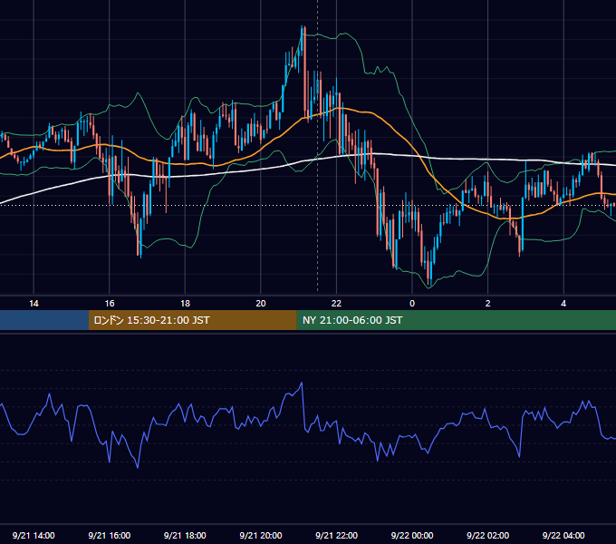This screenshot has width=616, height=544.
Task: Select the ロンドン 15:30-21:00 JST session bar
Action: (x=192, y=320)
